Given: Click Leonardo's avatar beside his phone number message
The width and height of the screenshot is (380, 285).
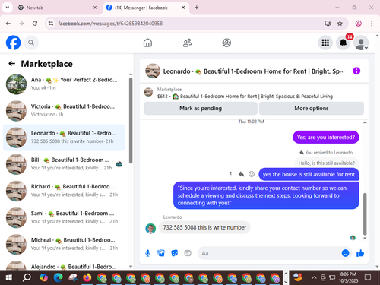Looking at the screenshot, I should pos(150,229).
